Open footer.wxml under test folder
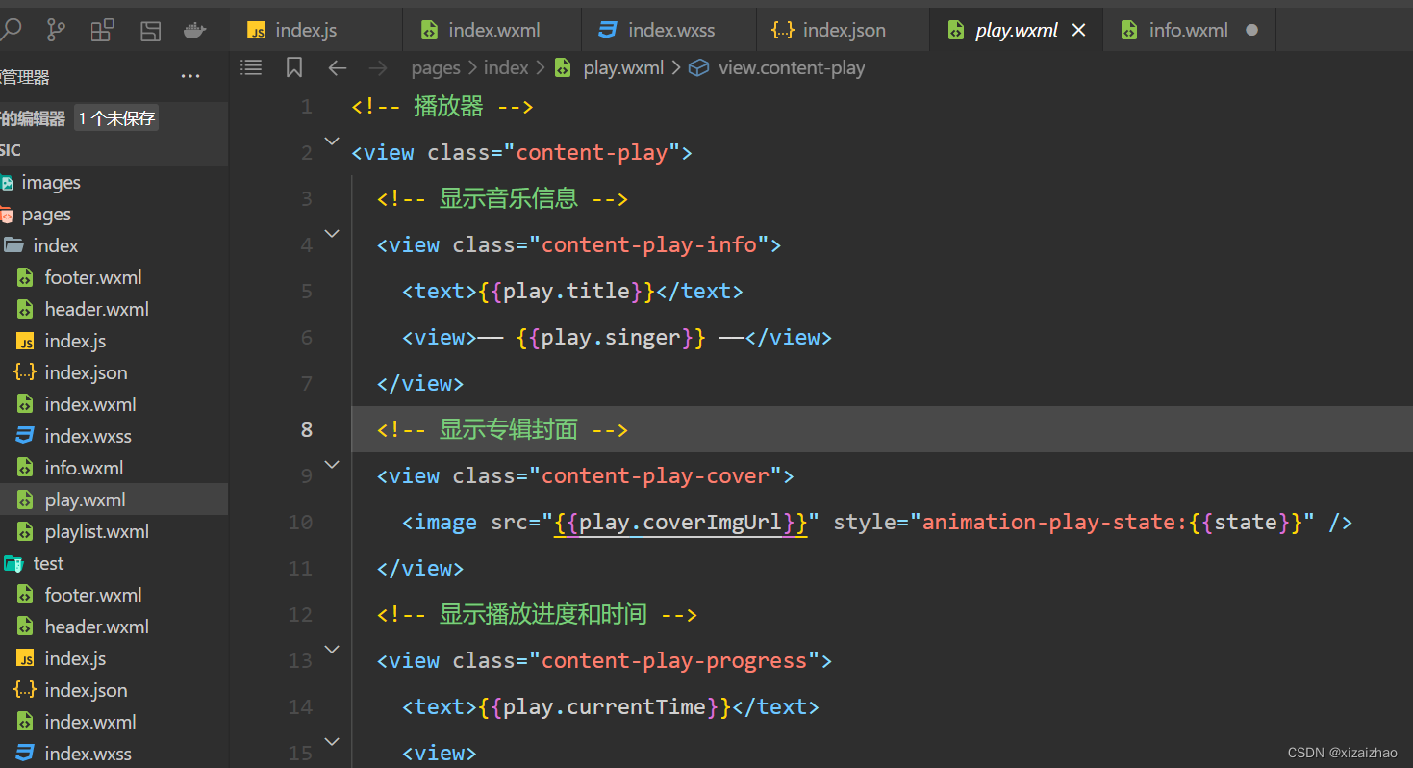 pyautogui.click(x=114, y=595)
